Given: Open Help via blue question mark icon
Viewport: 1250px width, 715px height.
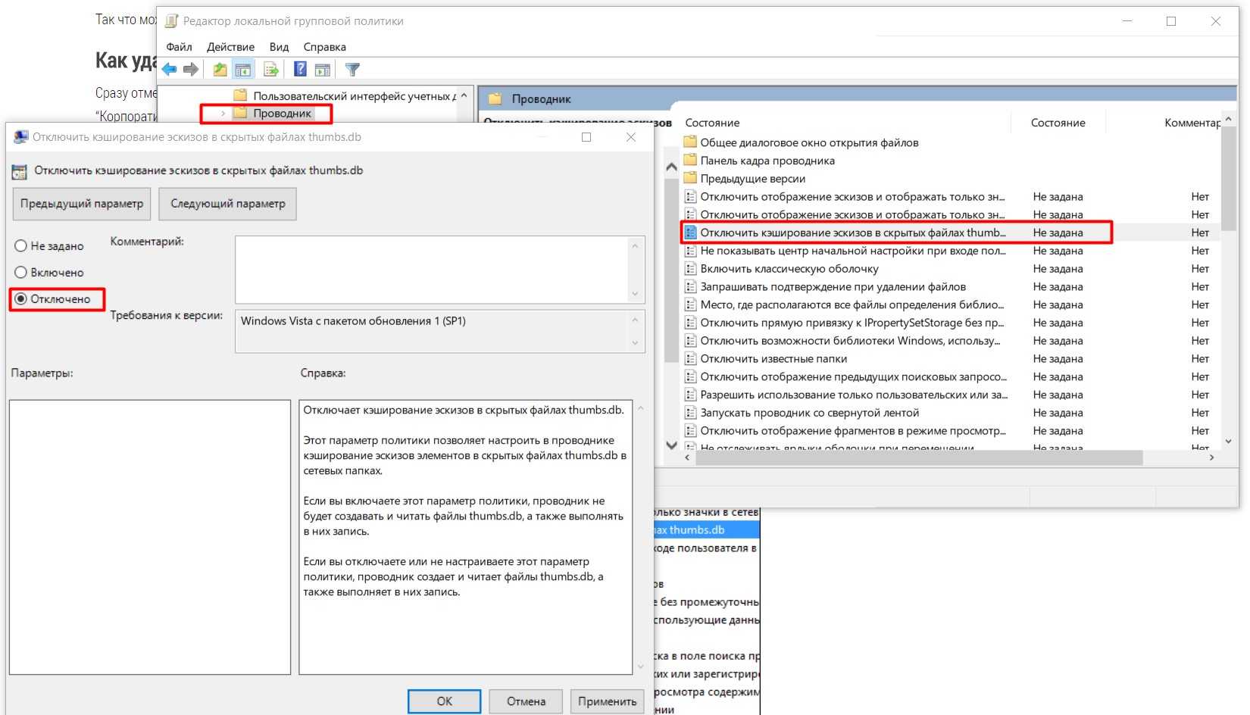Looking at the screenshot, I should click(300, 70).
